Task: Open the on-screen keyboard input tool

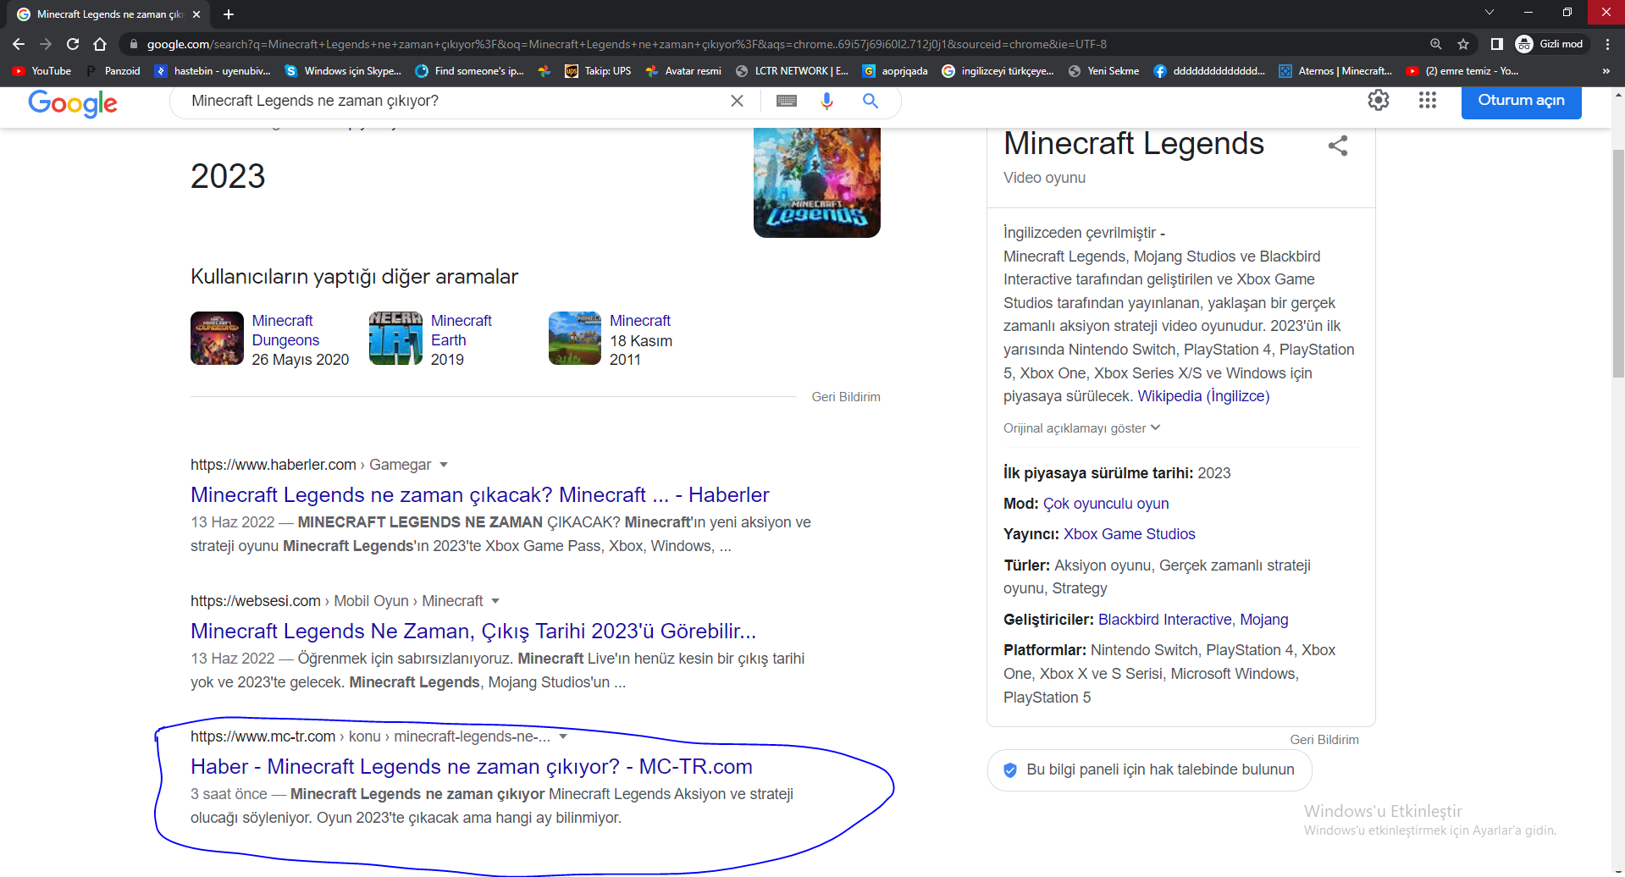Action: (x=787, y=101)
